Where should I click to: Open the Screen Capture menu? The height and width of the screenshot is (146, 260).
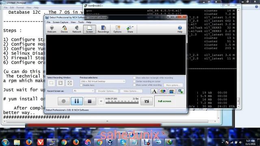click(61, 22)
